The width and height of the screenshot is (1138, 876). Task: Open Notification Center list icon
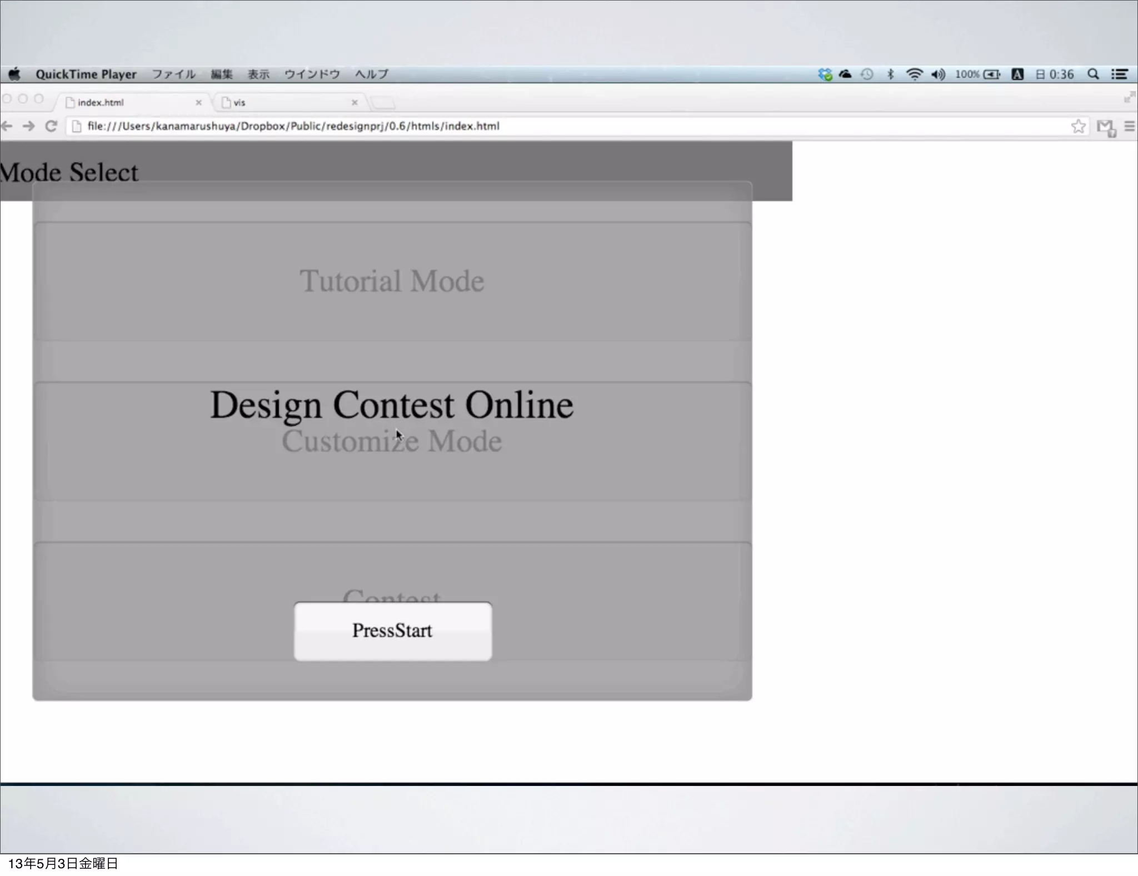pos(1119,74)
